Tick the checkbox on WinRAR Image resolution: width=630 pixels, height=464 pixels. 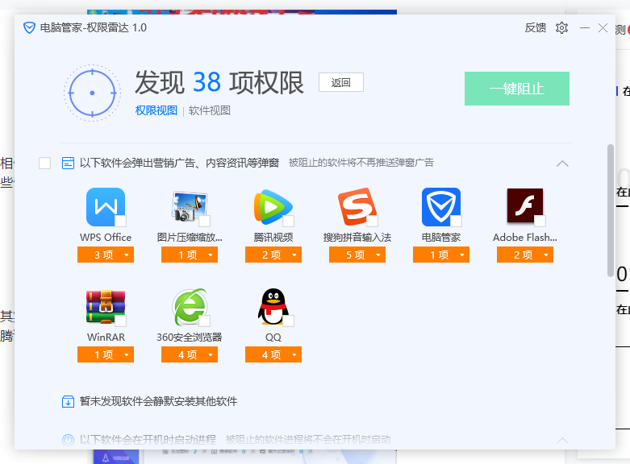click(x=120, y=321)
